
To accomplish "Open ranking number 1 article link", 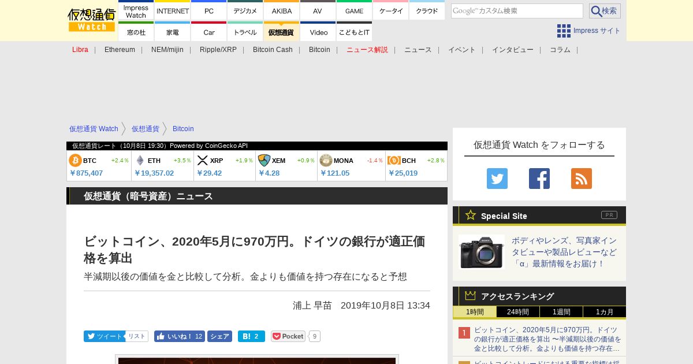I will (547, 339).
